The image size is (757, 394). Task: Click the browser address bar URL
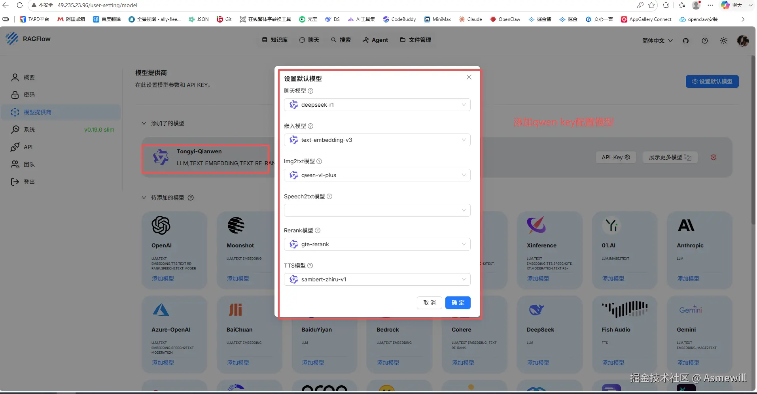[x=97, y=5]
